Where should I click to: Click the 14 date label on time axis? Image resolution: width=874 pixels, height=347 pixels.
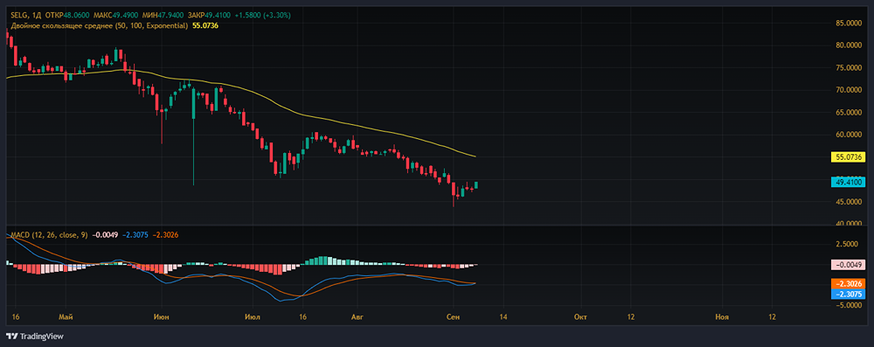tap(503, 317)
